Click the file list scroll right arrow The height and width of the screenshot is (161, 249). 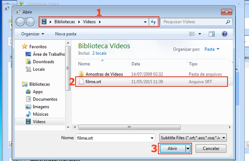(230, 127)
